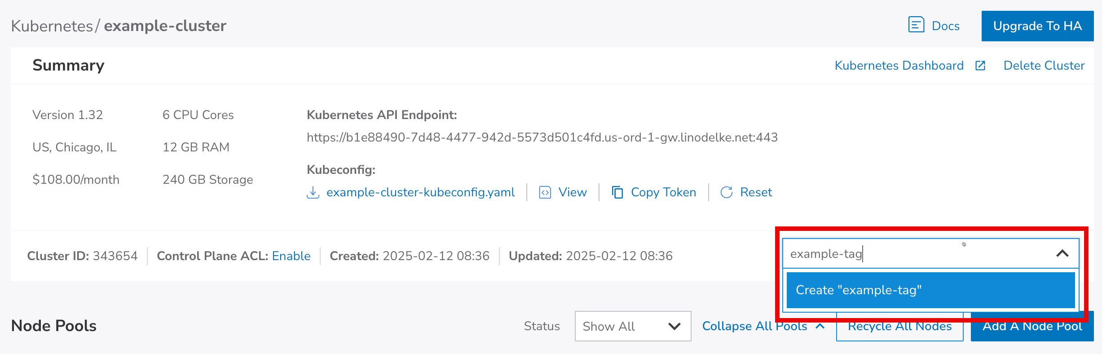
Task: Click the Kubernetes Dashboard external link icon
Action: (980, 66)
